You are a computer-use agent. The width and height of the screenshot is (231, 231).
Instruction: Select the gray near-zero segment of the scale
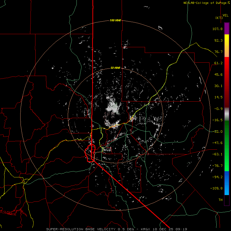pos(227,114)
